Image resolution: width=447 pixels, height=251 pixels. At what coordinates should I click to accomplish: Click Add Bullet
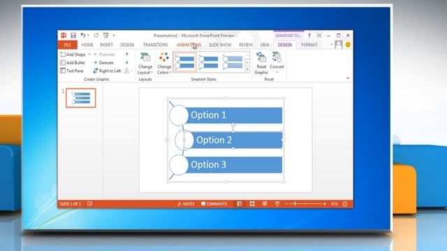click(73, 62)
